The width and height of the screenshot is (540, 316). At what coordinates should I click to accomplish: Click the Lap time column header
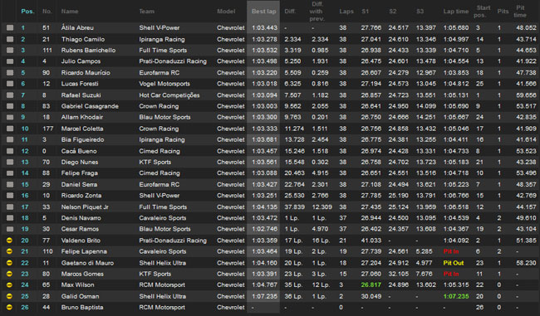coord(455,12)
